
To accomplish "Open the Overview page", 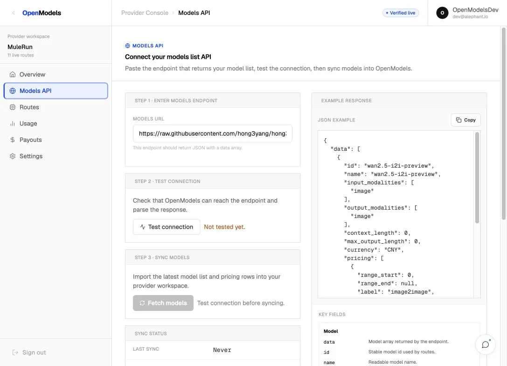I will pyautogui.click(x=56, y=74).
